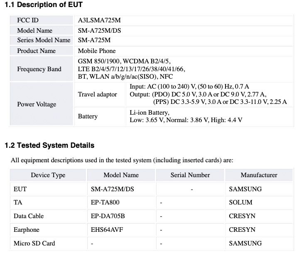Click the 'Battery' sub-row label
This screenshot has height=255, width=304.
point(88,116)
